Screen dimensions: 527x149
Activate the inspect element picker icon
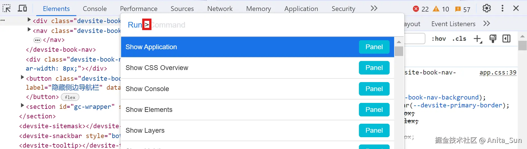[x=6, y=8]
